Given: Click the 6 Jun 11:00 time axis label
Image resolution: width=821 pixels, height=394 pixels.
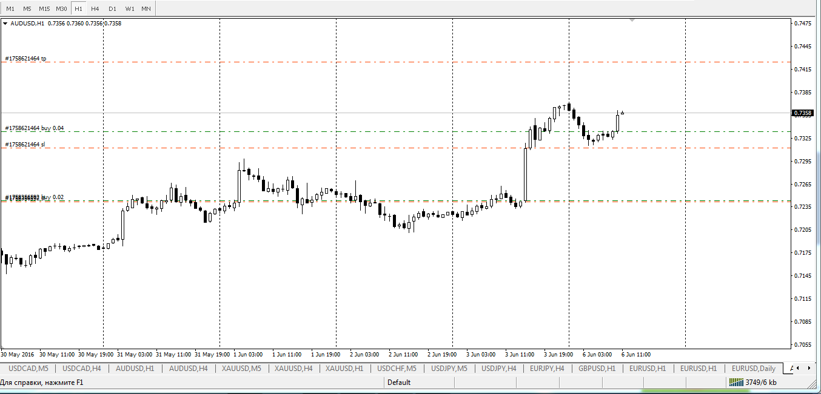Looking at the screenshot, I should (x=637, y=354).
